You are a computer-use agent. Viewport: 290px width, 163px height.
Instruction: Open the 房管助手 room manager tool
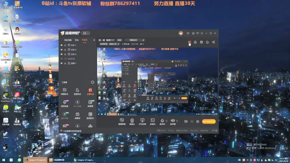pos(77,91)
